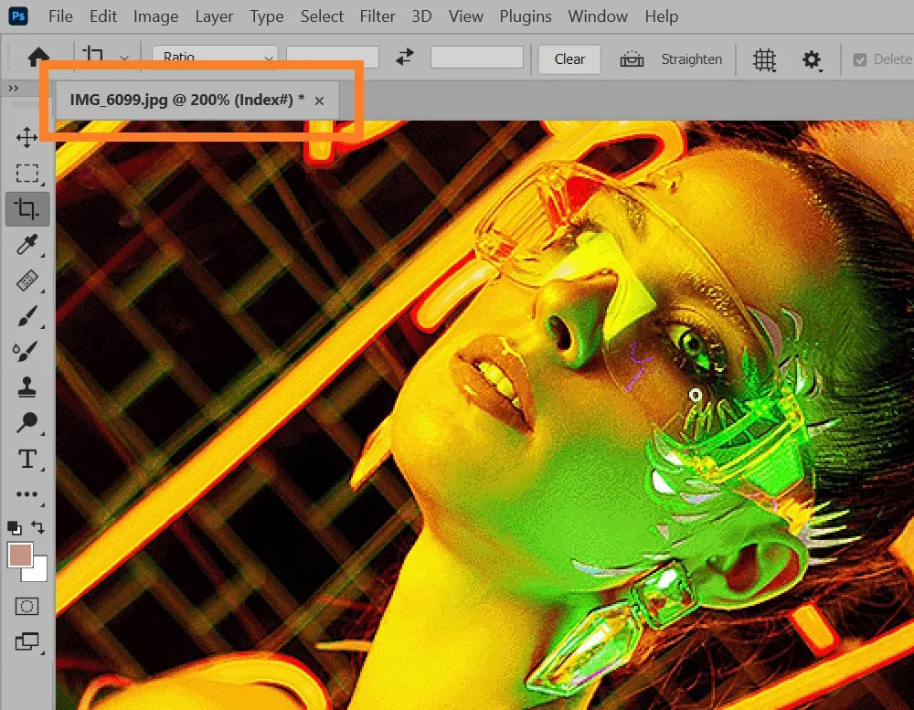Select the Mixer Brush tool

pos(26,352)
